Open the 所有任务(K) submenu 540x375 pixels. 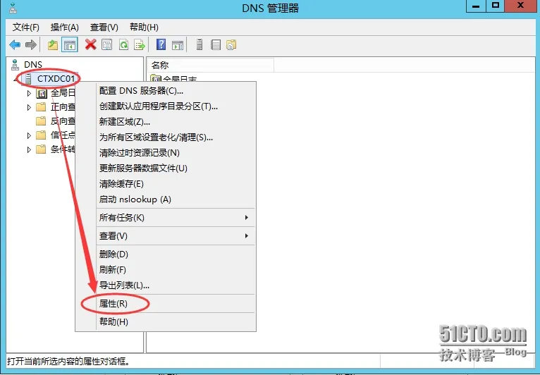click(x=176, y=218)
